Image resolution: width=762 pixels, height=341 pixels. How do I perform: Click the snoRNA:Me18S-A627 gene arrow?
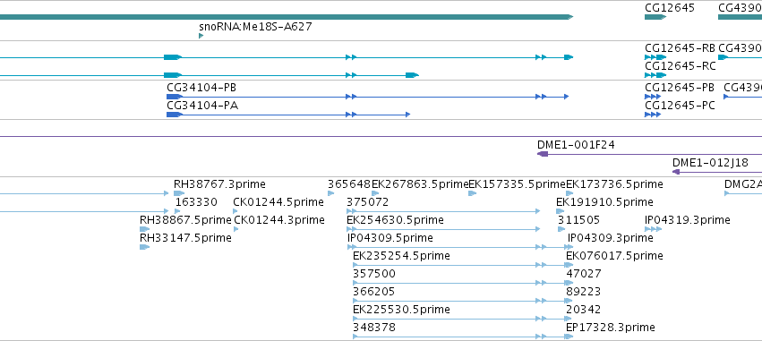[x=201, y=36]
